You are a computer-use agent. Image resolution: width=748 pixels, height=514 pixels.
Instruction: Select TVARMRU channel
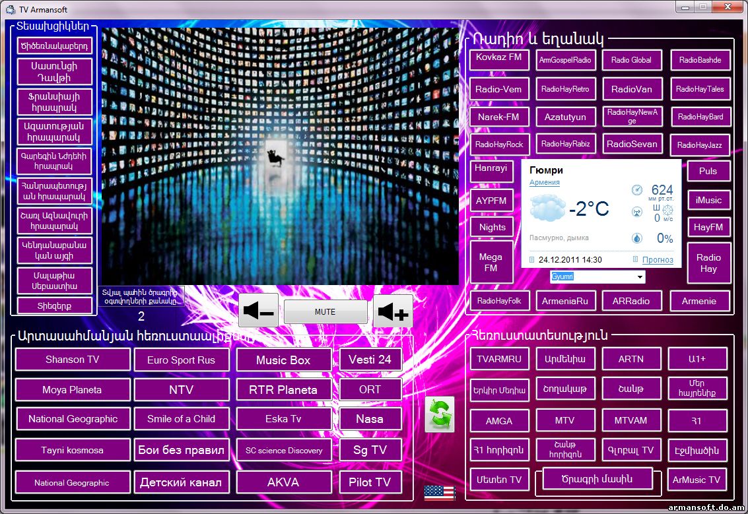click(499, 359)
